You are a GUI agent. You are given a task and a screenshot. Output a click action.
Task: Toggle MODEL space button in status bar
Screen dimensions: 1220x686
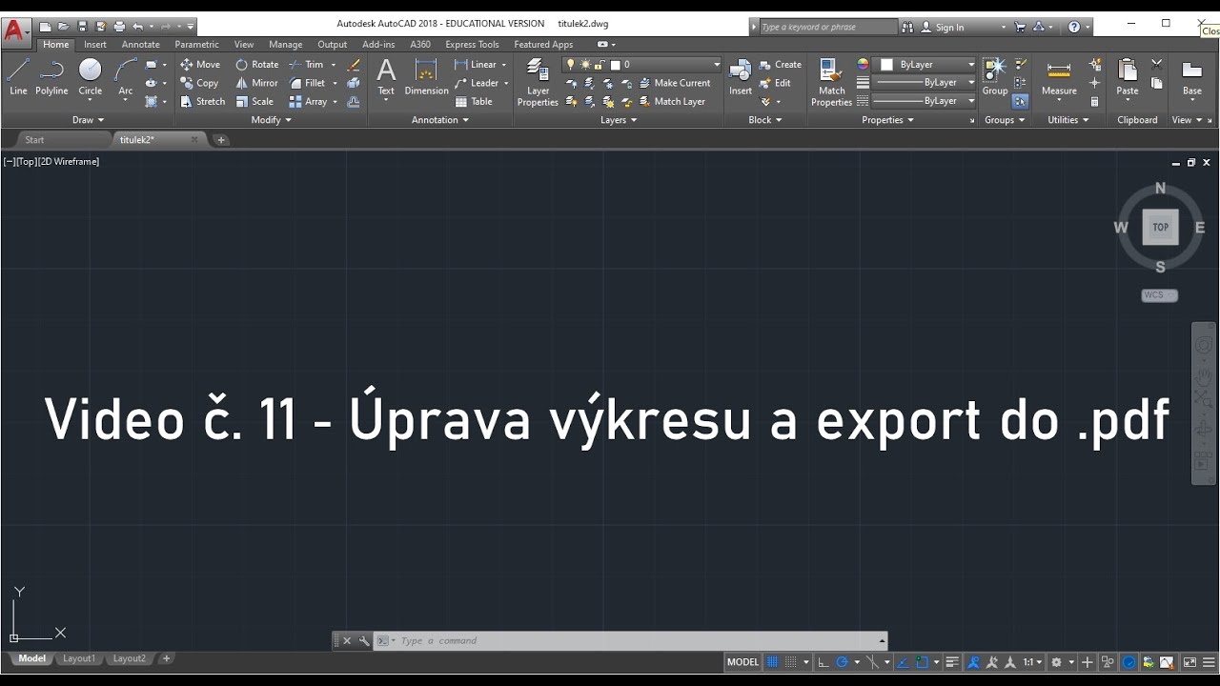[743, 662]
